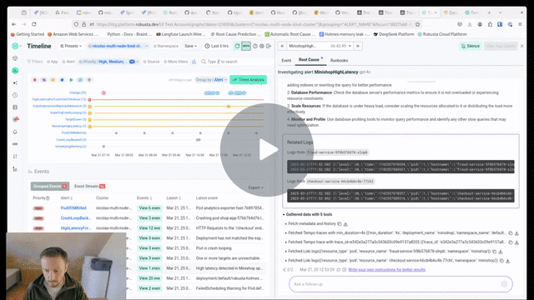
Task: Open the Priority High, Medium filter
Action: pyautogui.click(x=108, y=62)
